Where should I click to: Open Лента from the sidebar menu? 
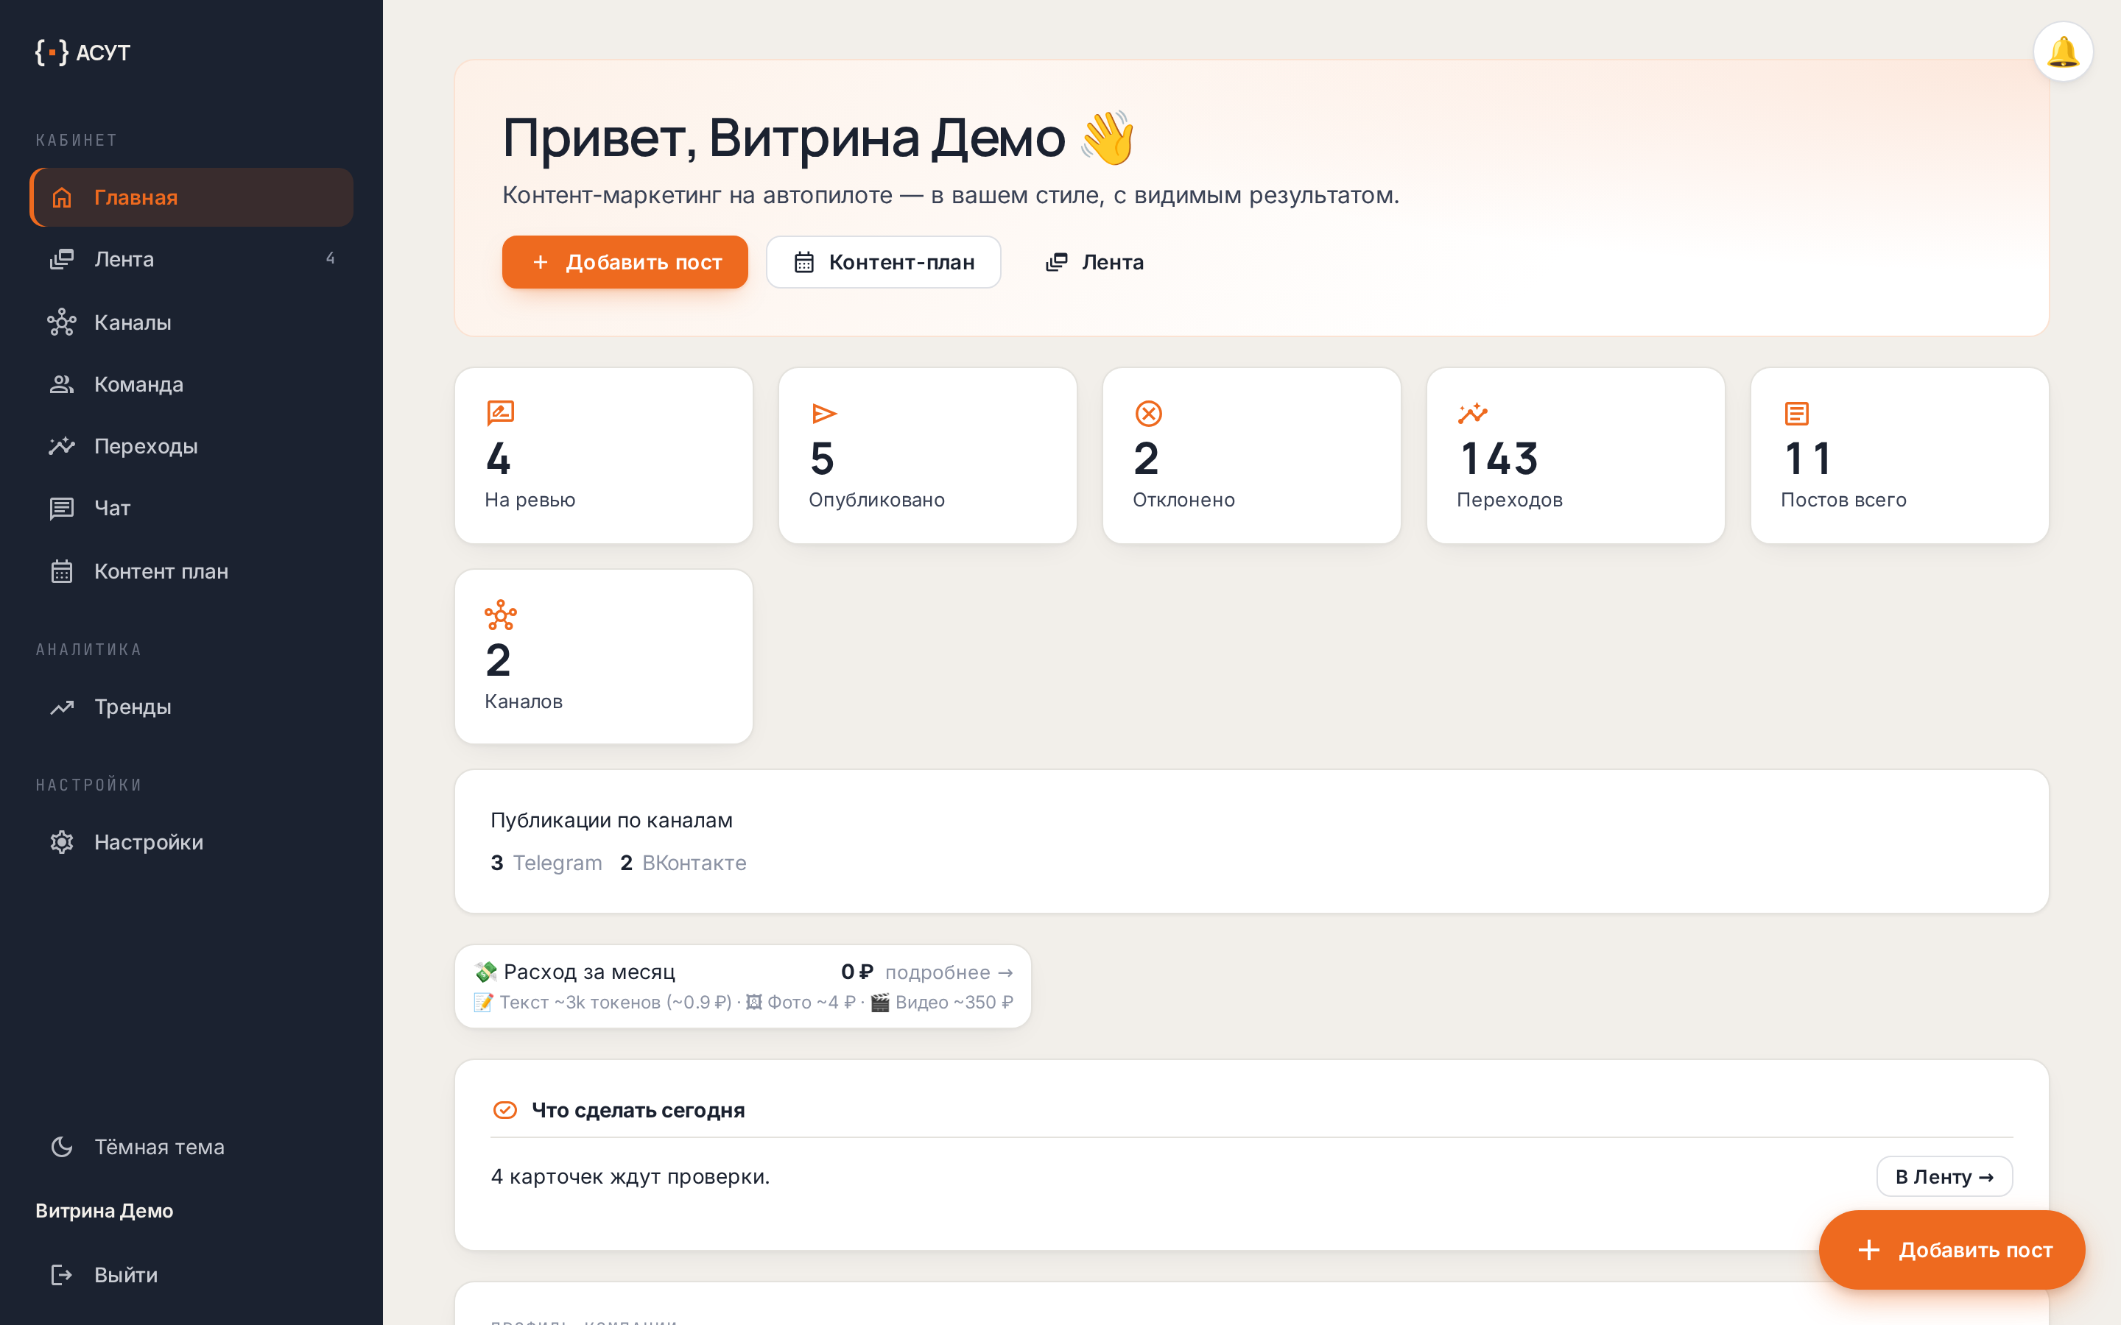click(192, 259)
